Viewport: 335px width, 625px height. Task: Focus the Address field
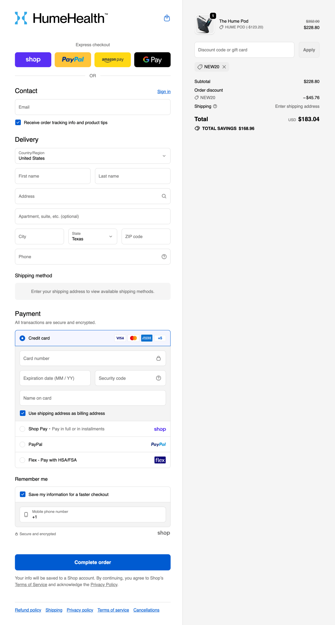pos(93,196)
